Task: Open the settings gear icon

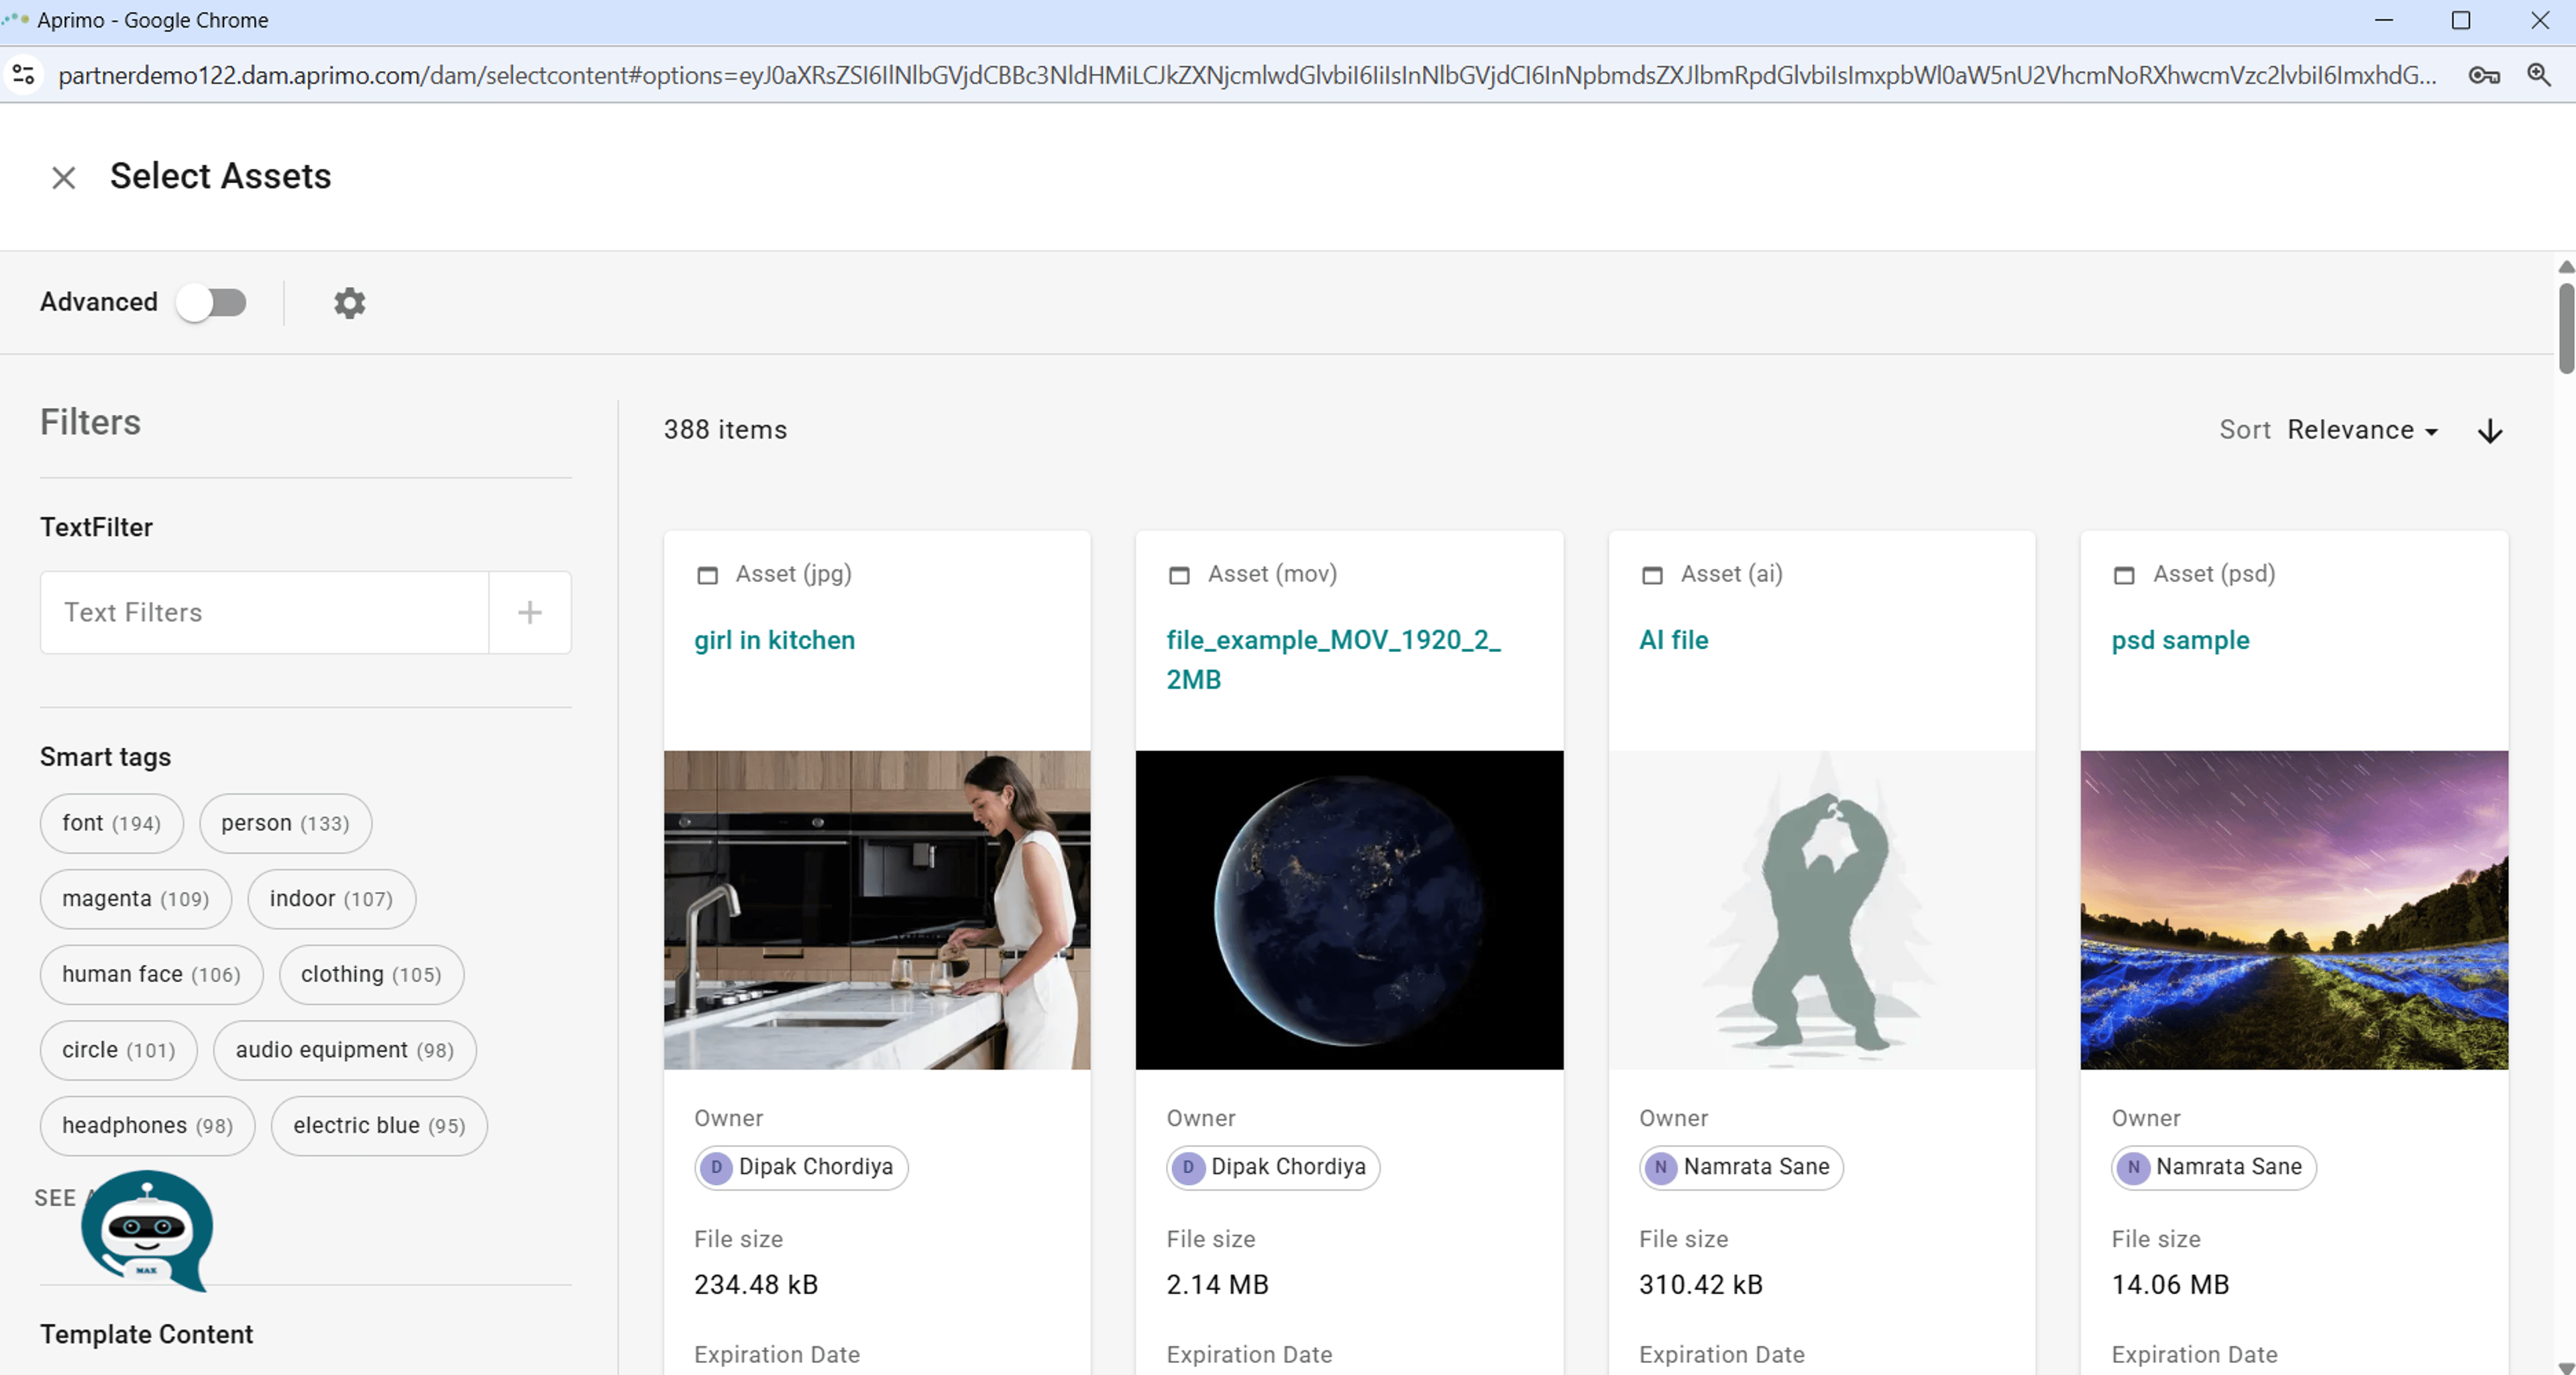Action: coord(349,303)
